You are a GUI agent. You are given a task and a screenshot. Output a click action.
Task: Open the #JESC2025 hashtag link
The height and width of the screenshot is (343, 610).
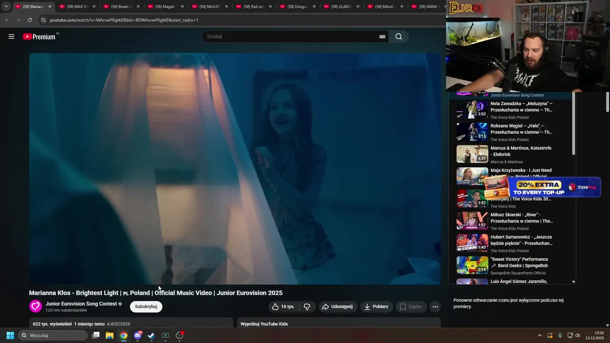point(119,324)
